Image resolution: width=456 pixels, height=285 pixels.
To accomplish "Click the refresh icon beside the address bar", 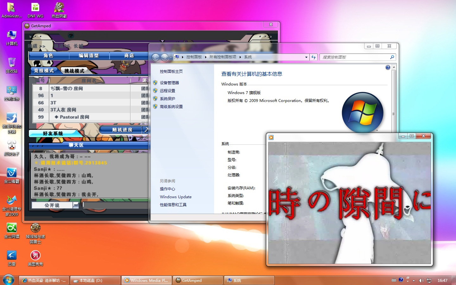I will 313,57.
